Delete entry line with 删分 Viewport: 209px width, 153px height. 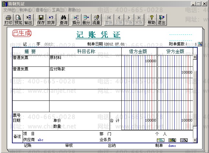86,20
